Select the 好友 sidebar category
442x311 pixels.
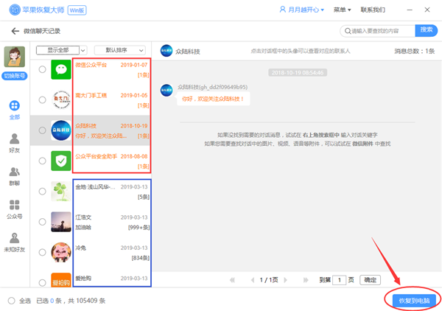point(15,143)
